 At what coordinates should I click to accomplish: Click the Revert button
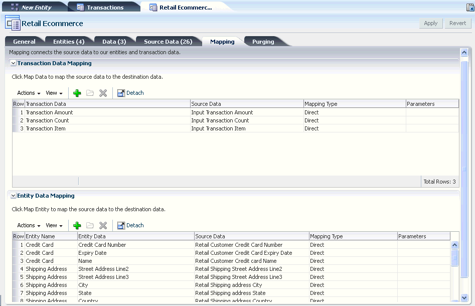(x=458, y=24)
